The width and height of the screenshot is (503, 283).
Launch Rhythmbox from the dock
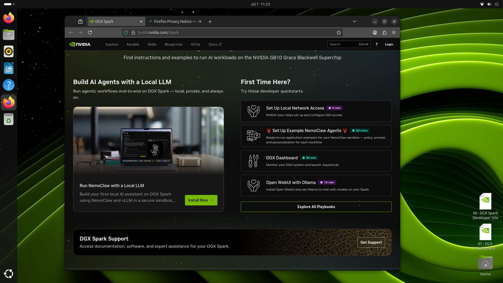pyautogui.click(x=9, y=51)
